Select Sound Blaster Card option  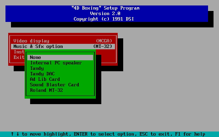(x=54, y=85)
